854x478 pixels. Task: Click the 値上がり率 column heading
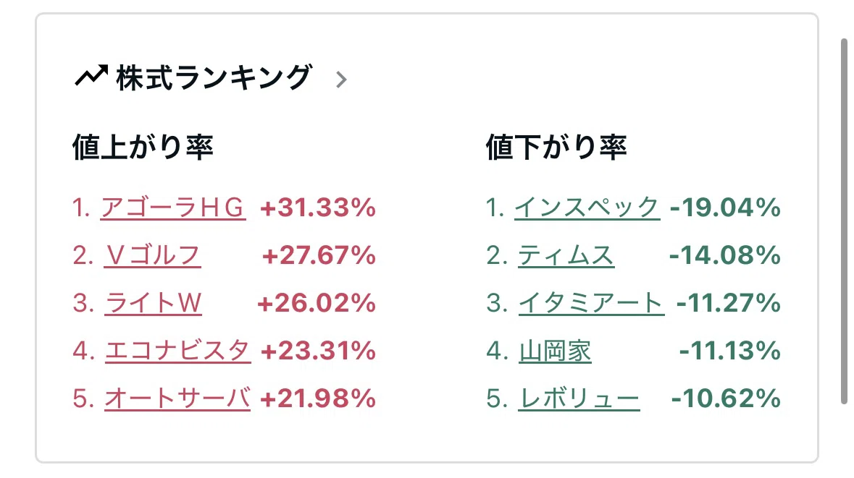click(143, 147)
